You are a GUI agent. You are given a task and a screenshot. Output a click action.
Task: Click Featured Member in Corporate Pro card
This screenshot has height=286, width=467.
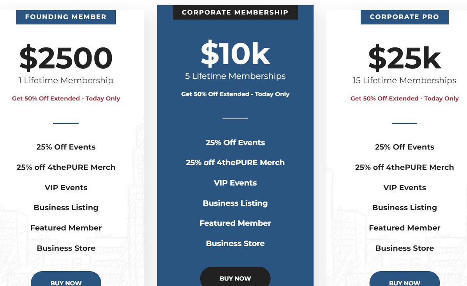pos(404,228)
